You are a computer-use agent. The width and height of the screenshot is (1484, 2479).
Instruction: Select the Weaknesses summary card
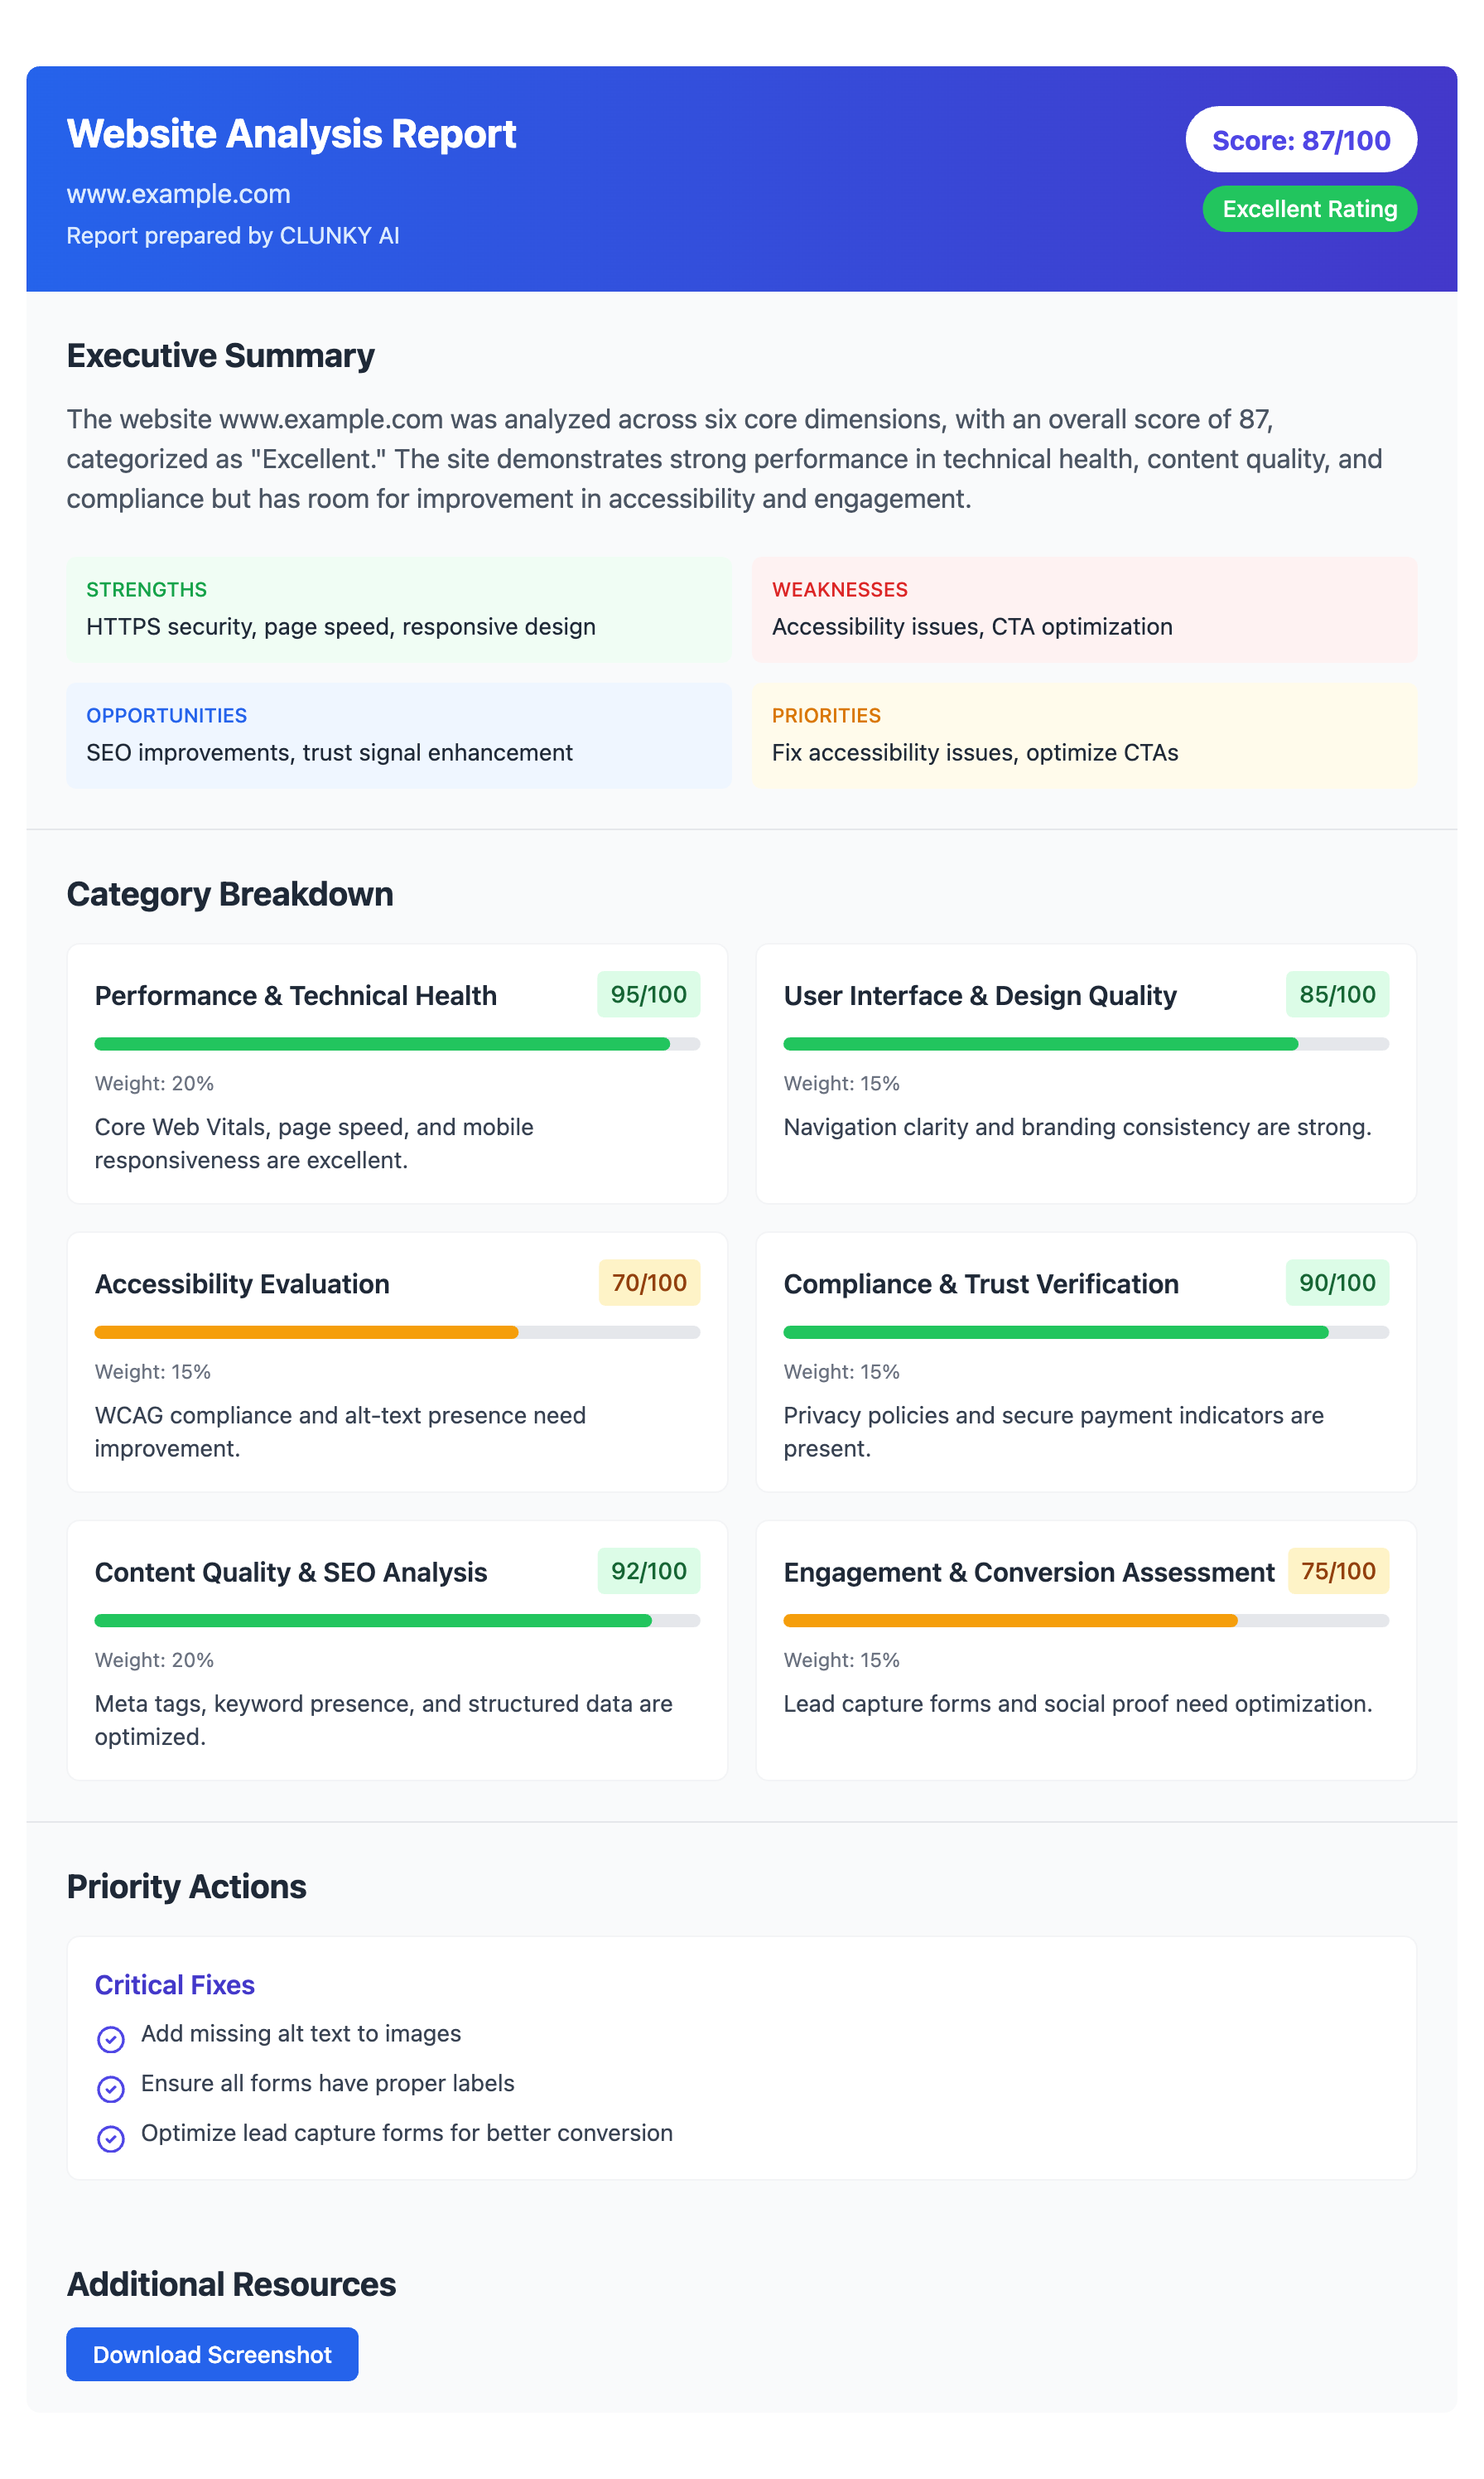pyautogui.click(x=1084, y=609)
